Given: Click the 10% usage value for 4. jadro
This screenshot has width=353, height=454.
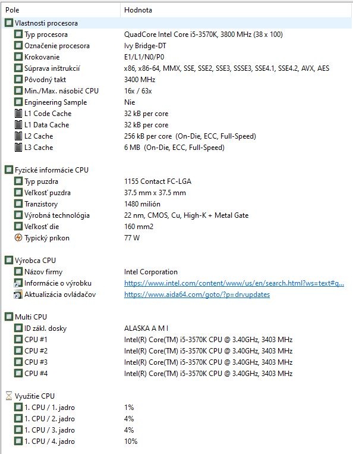Looking at the screenshot, I should 131,442.
